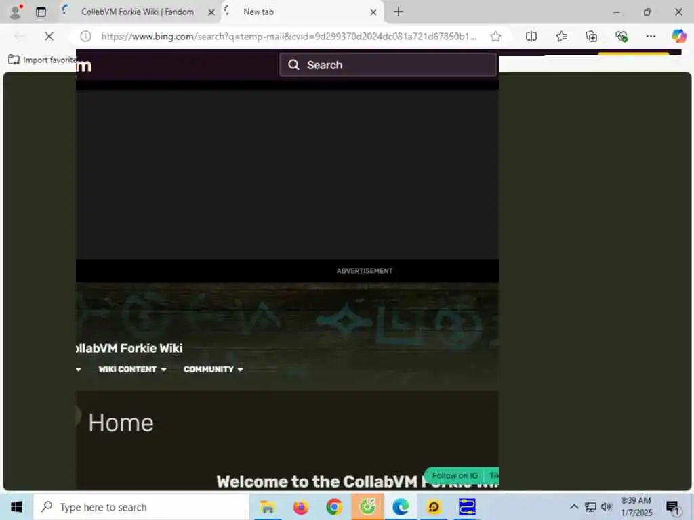The width and height of the screenshot is (694, 520).
Task: Open the notification center icon
Action: pos(673,507)
